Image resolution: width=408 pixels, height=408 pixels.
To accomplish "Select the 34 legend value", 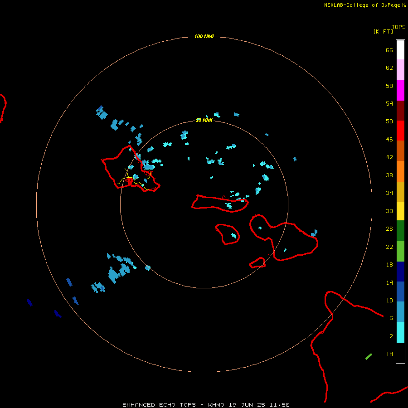I will tap(389, 193).
